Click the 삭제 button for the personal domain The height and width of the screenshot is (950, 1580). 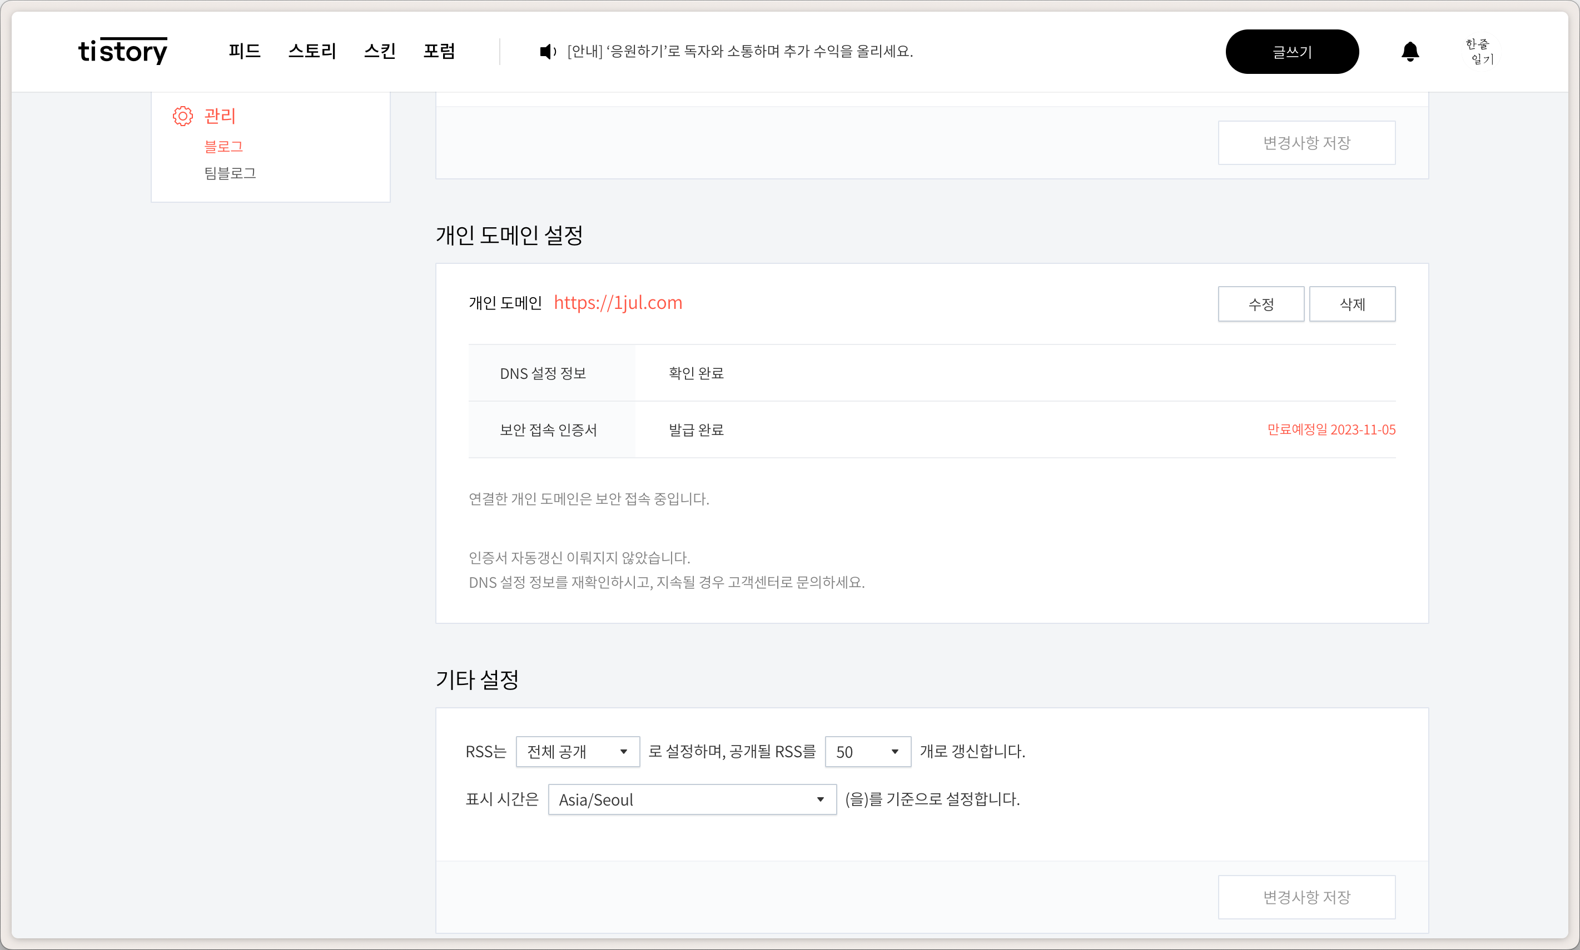[1352, 304]
